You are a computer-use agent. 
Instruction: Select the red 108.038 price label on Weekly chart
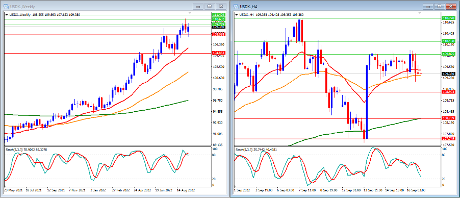click(x=218, y=34)
